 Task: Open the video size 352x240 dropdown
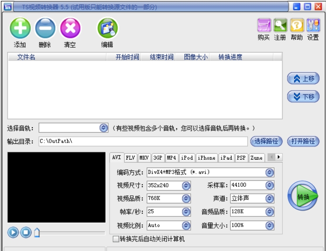186,185
